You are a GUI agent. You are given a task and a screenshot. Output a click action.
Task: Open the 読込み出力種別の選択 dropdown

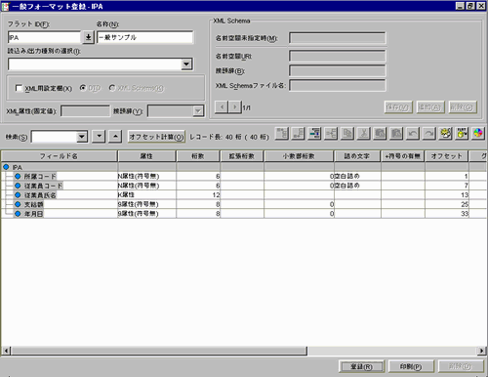click(x=186, y=64)
